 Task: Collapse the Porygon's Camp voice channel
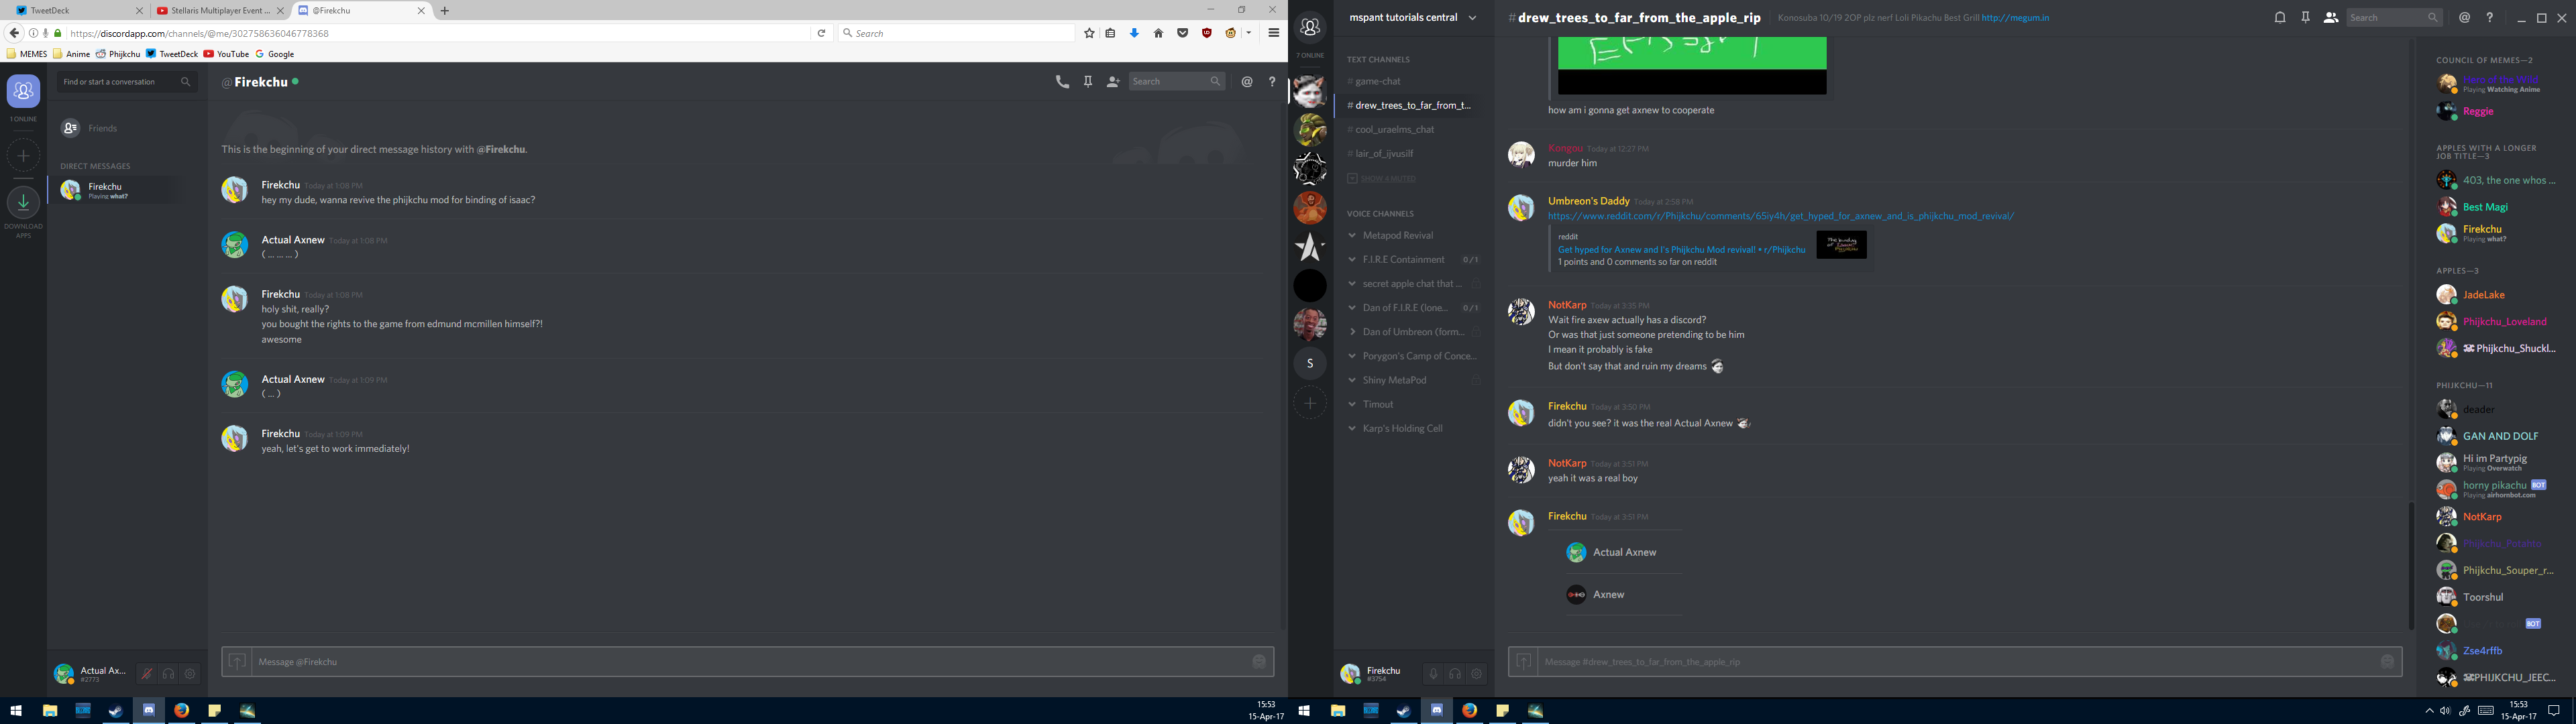click(x=1352, y=356)
